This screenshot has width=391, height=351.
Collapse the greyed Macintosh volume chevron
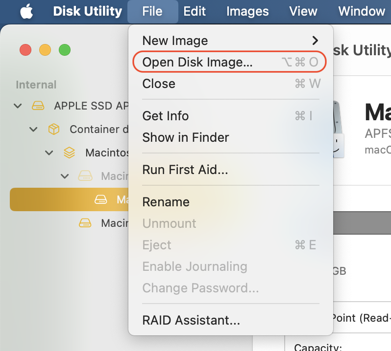[x=65, y=176]
